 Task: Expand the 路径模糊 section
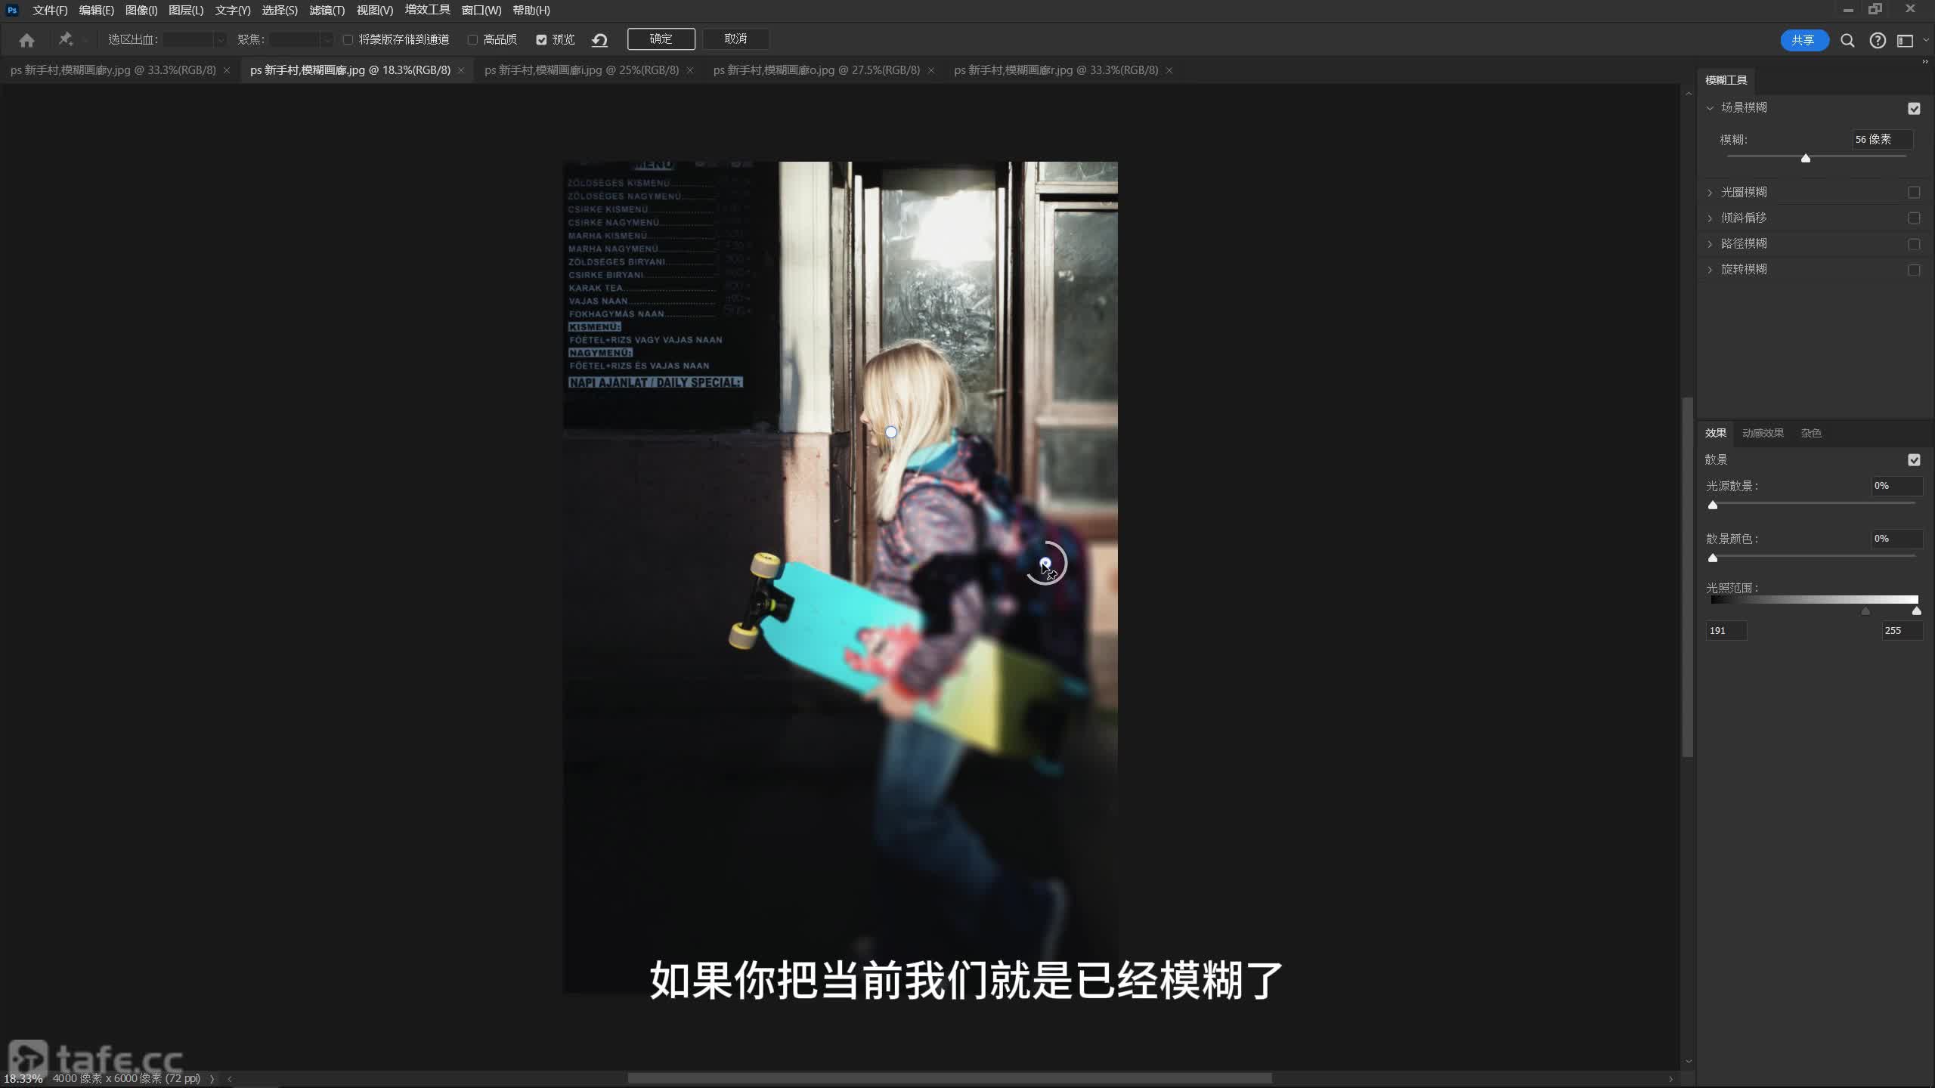(x=1710, y=244)
